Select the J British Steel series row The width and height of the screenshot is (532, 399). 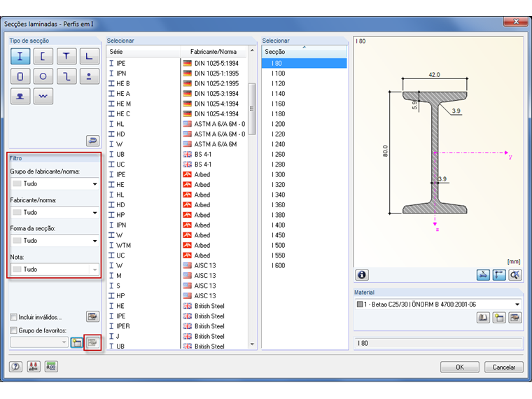point(177,336)
